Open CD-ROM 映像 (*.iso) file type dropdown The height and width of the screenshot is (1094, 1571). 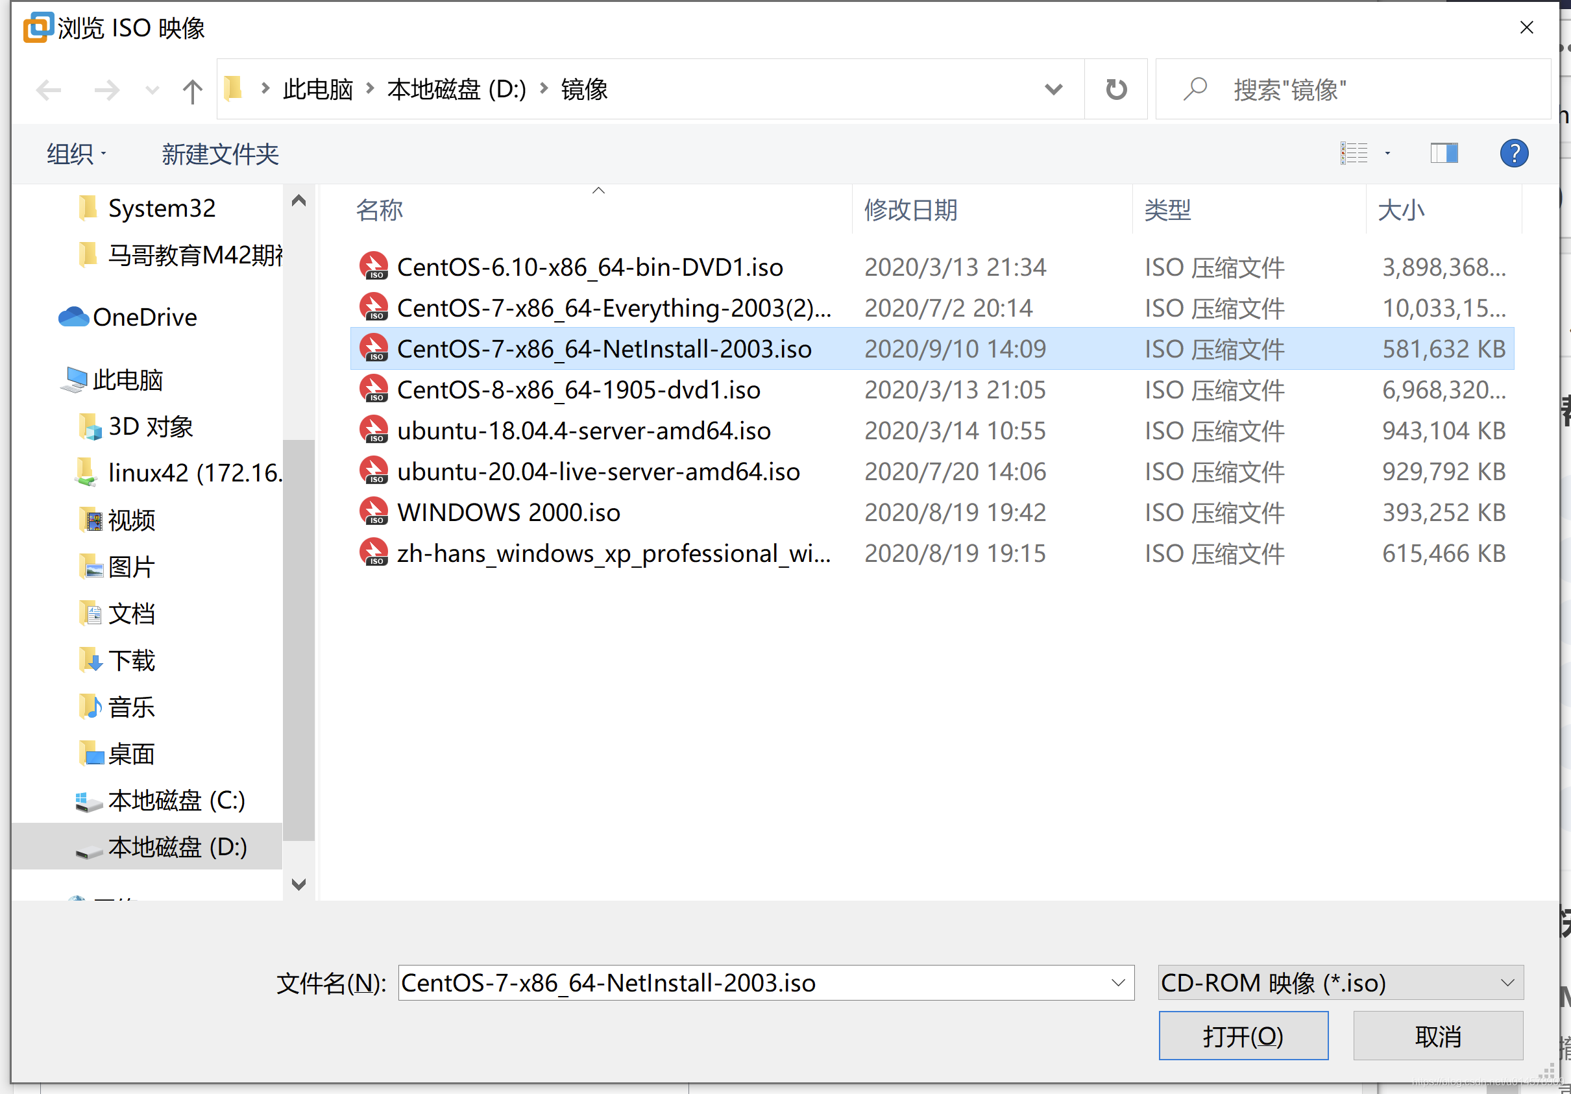pos(1341,983)
